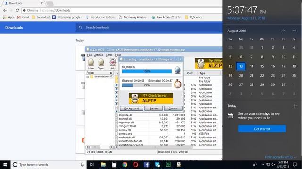The width and height of the screenshot is (302, 169).
Task: Open Calculator from the taskbar
Action: click(x=114, y=165)
